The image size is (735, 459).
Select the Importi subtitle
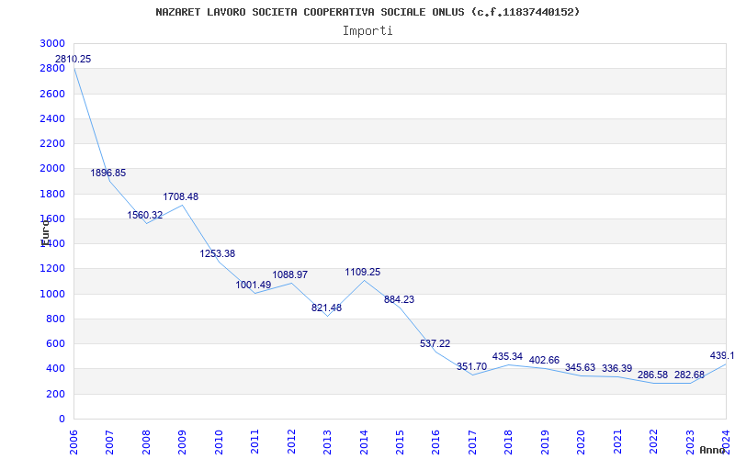(x=367, y=31)
